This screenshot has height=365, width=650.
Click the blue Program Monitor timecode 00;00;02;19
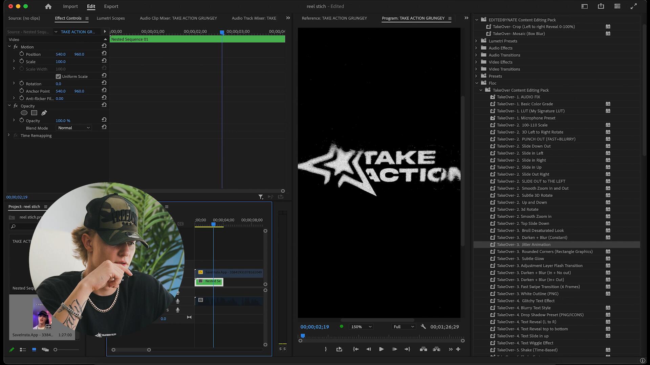[315, 327]
